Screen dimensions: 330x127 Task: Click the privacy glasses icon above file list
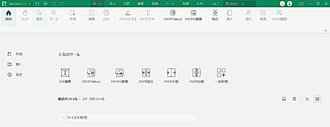click(x=284, y=99)
